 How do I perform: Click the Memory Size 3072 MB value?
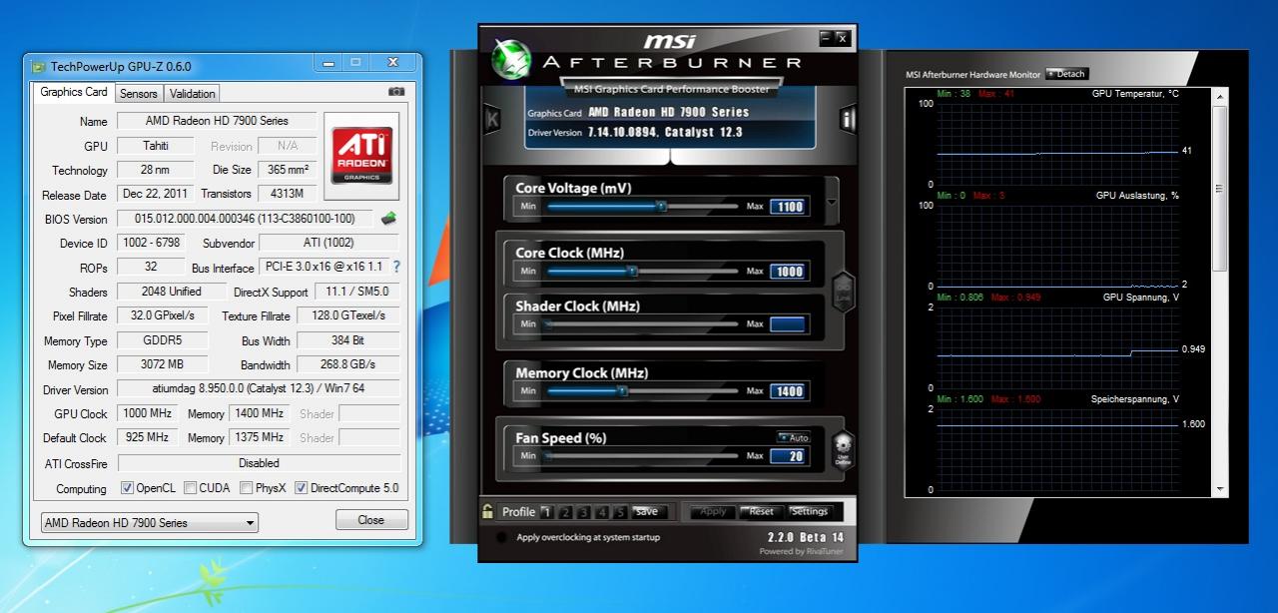pos(163,364)
